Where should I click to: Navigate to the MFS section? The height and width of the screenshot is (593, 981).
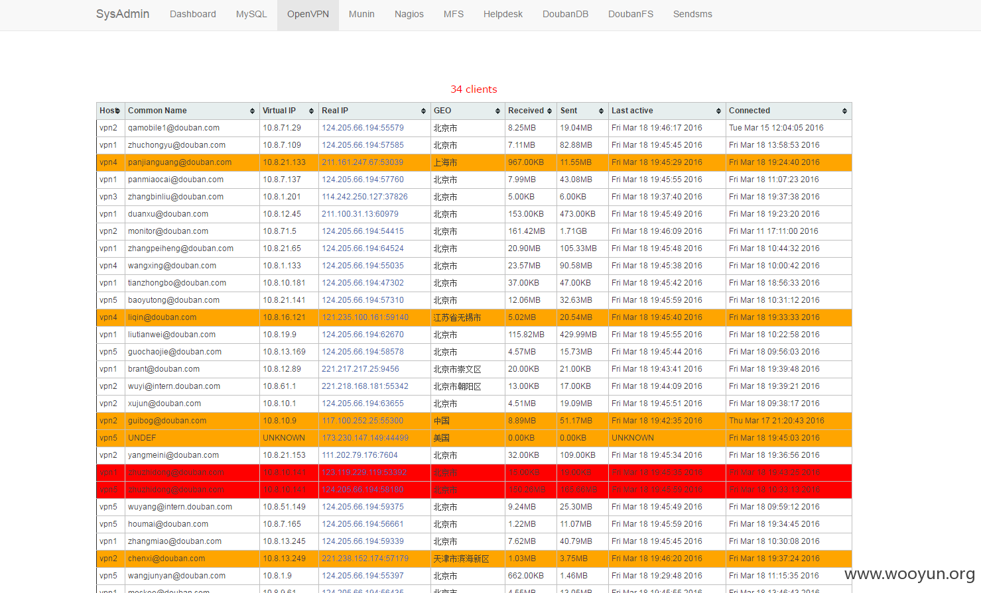[454, 14]
